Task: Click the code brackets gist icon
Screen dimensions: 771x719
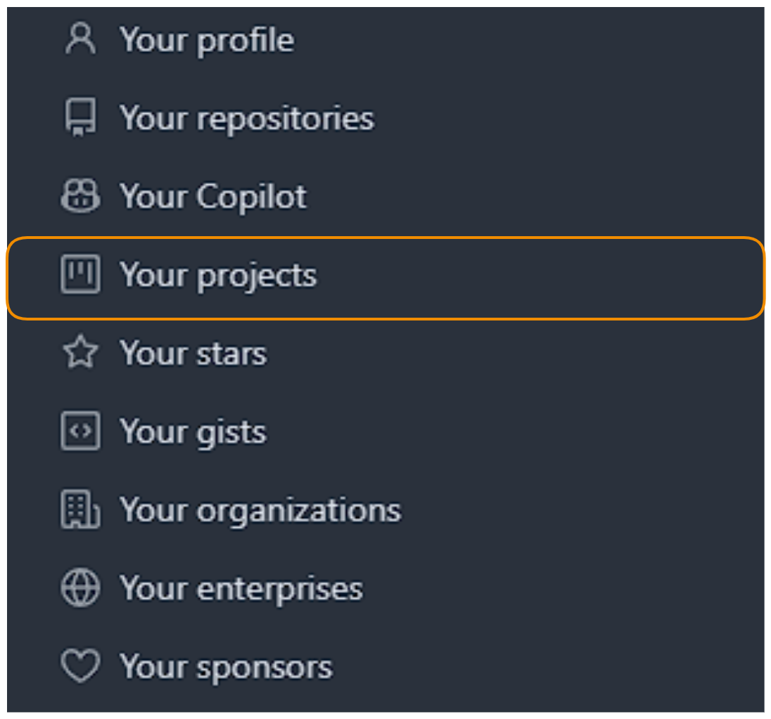Action: [81, 431]
